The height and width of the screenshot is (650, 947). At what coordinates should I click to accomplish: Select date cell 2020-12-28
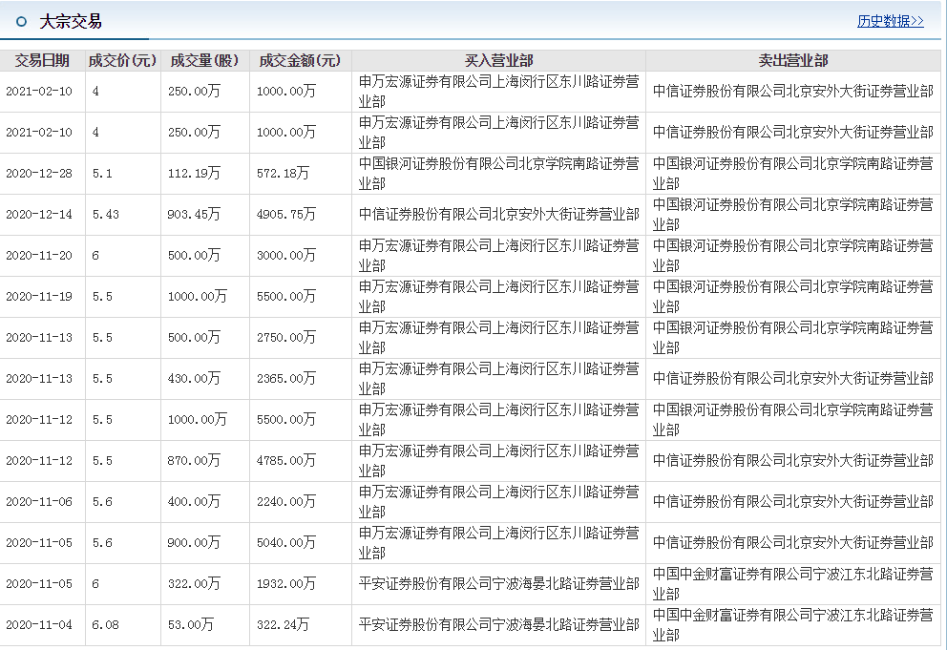pyautogui.click(x=39, y=174)
